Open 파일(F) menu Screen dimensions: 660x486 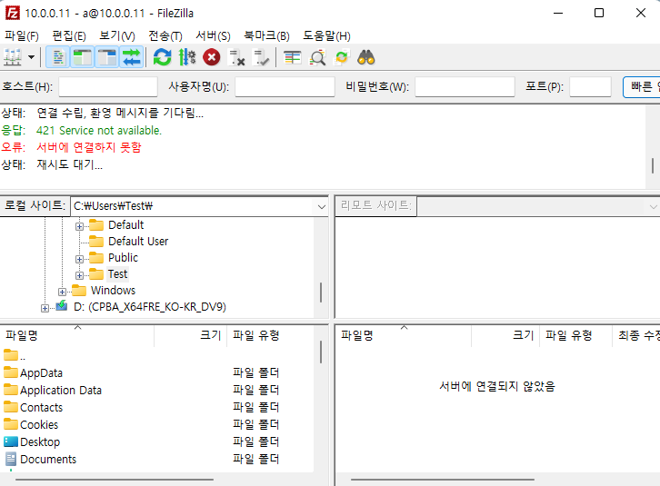click(x=22, y=36)
